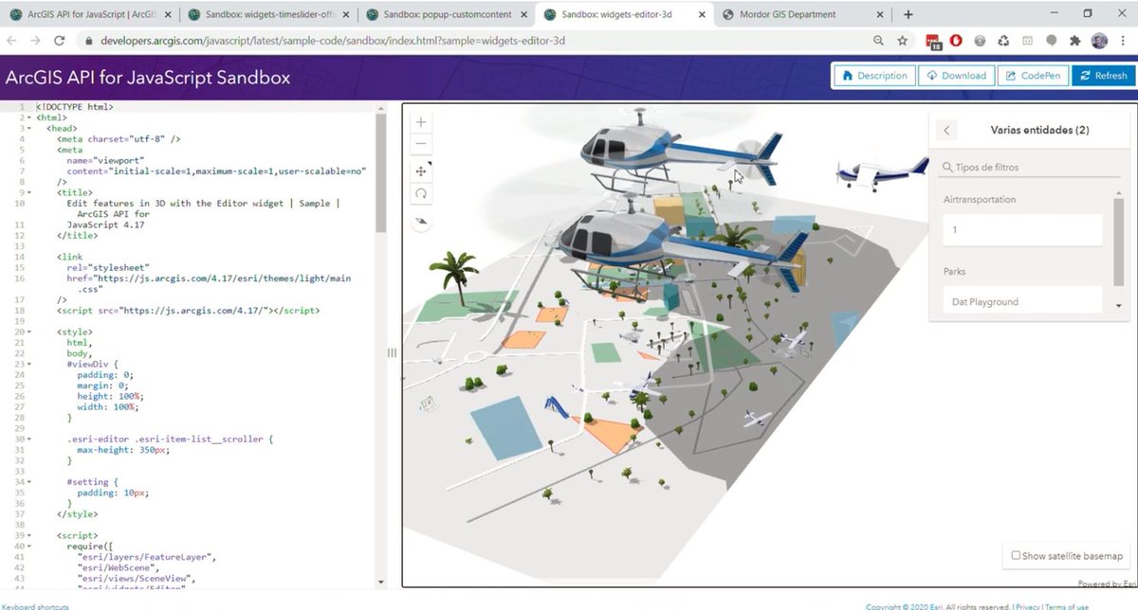
Task: Reset the scene compass orientation
Action: (x=422, y=221)
